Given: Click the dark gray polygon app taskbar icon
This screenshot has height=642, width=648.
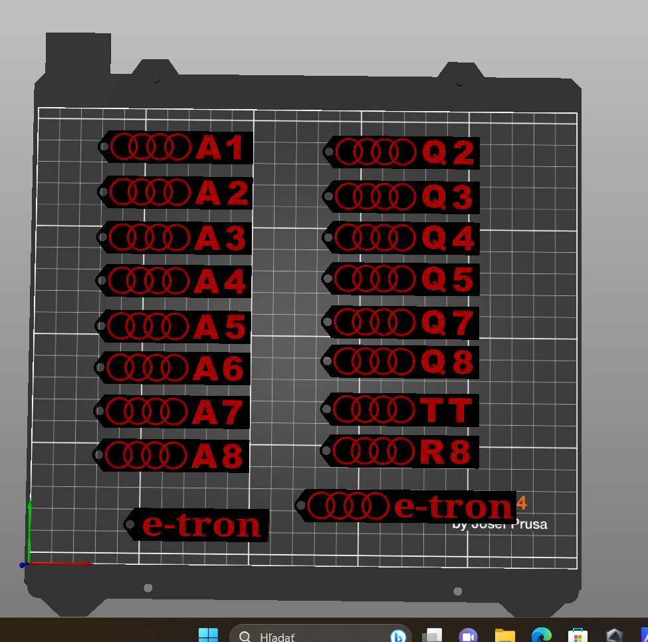Looking at the screenshot, I should point(614,636).
